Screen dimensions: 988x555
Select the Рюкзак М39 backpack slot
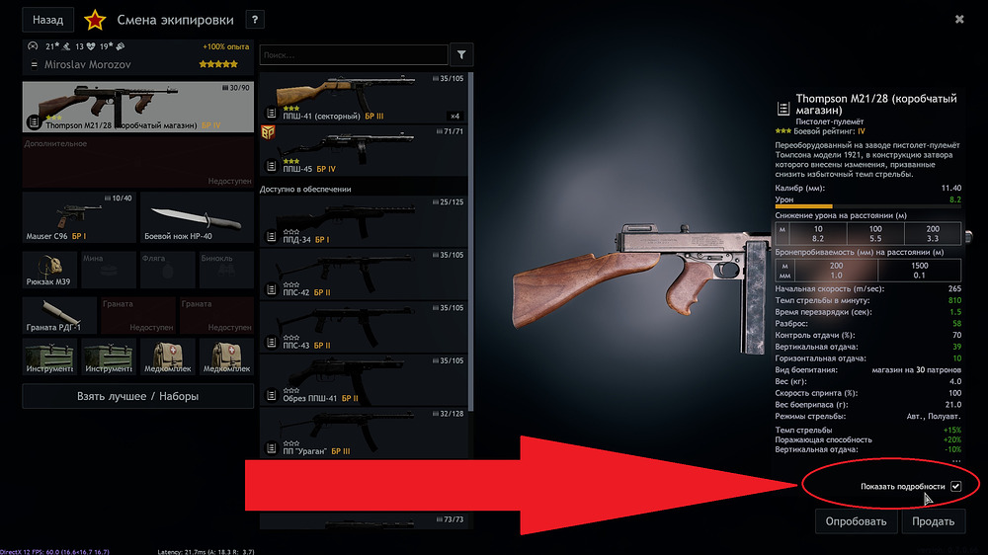[49, 270]
